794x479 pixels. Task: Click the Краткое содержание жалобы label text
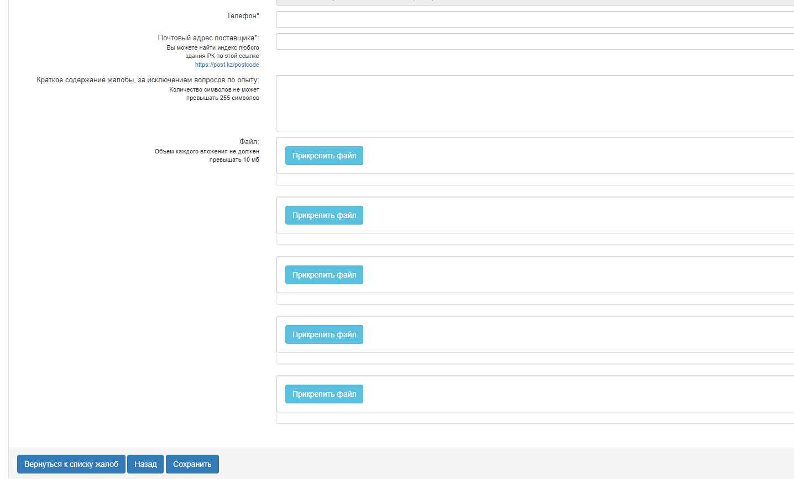tap(148, 79)
